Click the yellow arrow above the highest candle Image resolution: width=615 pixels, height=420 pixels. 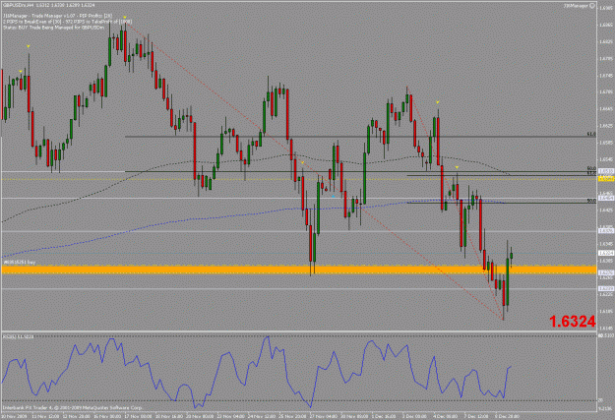pyautogui.click(x=125, y=18)
